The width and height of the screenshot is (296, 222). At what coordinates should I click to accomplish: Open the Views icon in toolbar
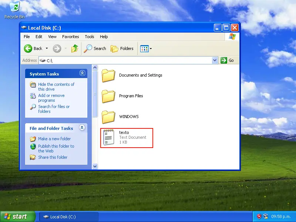click(144, 49)
